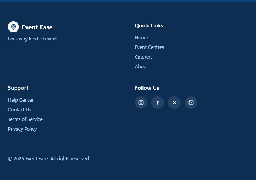Screen dimensions: 256x180
Task: Open the LinkedIn social icon
Action: tap(191, 103)
